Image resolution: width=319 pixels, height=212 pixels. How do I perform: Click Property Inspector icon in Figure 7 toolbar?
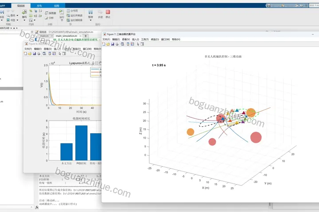pos(142,44)
